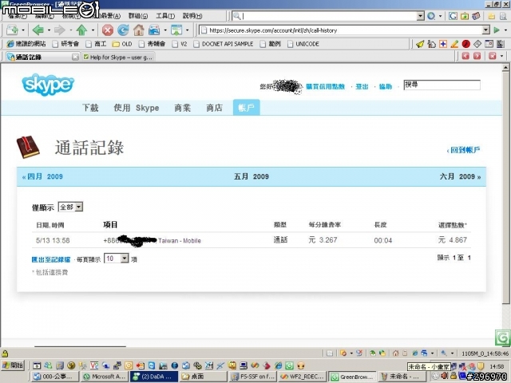Click the magnifier icon in search box
This screenshot has height=383, width=511.
[x=237, y=16]
